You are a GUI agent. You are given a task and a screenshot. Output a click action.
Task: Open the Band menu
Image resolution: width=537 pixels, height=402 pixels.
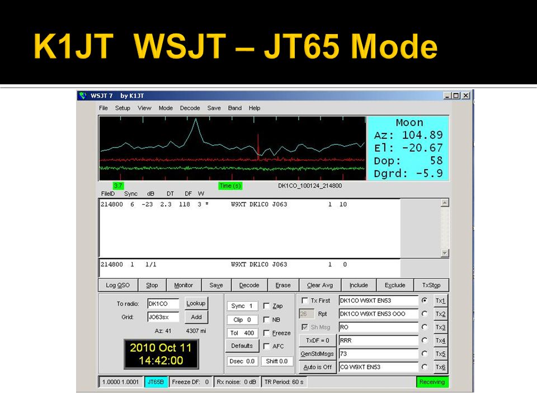234,108
